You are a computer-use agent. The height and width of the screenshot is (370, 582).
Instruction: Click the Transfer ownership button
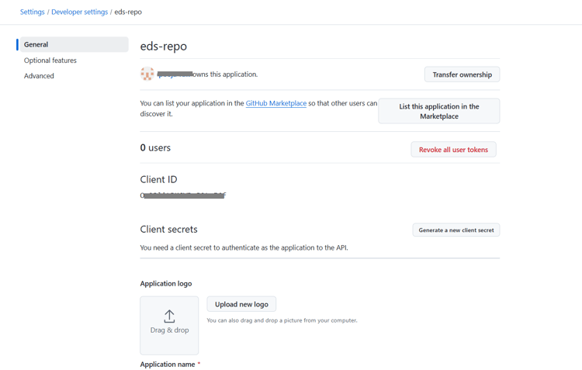tap(462, 74)
